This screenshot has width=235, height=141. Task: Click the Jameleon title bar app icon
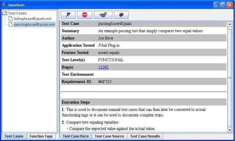(4, 5)
